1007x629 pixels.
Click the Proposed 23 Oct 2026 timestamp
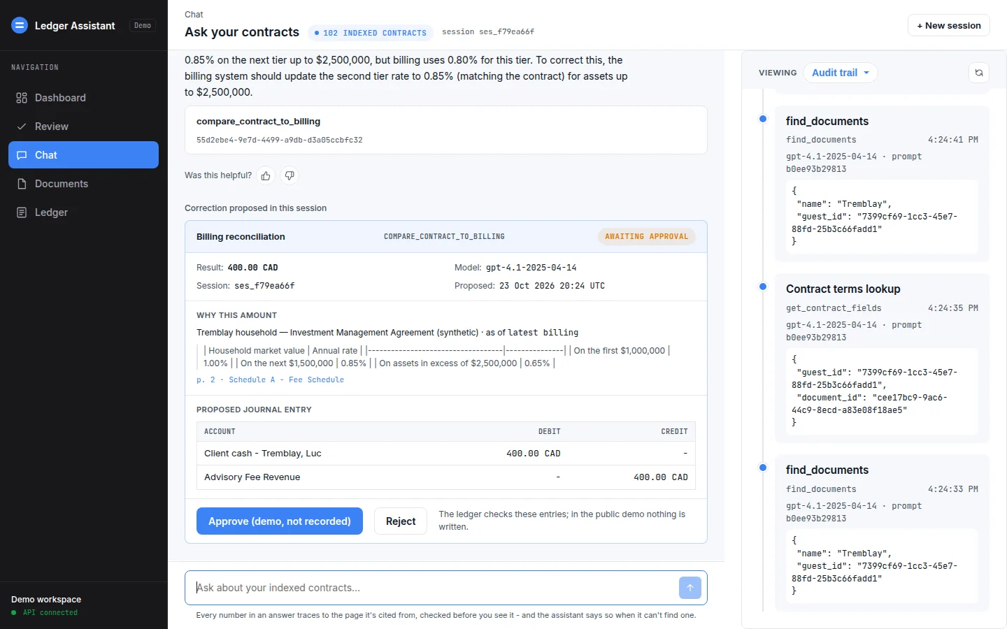[552, 286]
